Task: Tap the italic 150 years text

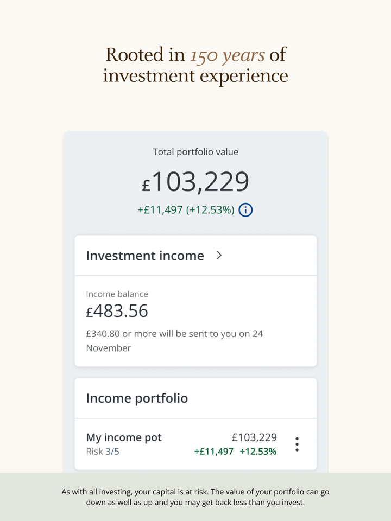Action: (x=227, y=55)
